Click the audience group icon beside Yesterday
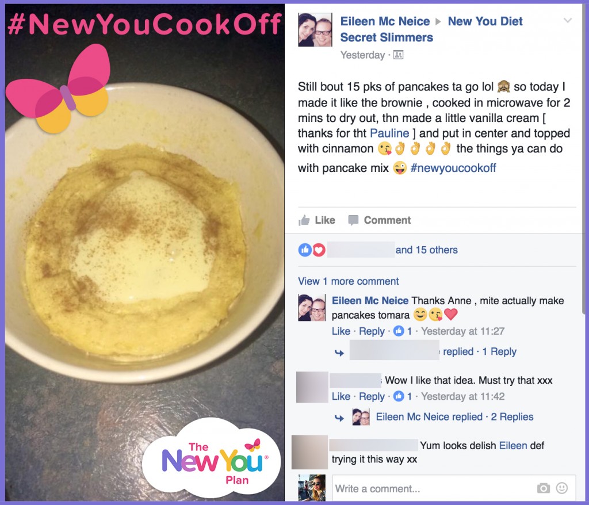The height and width of the screenshot is (505, 589). click(398, 55)
